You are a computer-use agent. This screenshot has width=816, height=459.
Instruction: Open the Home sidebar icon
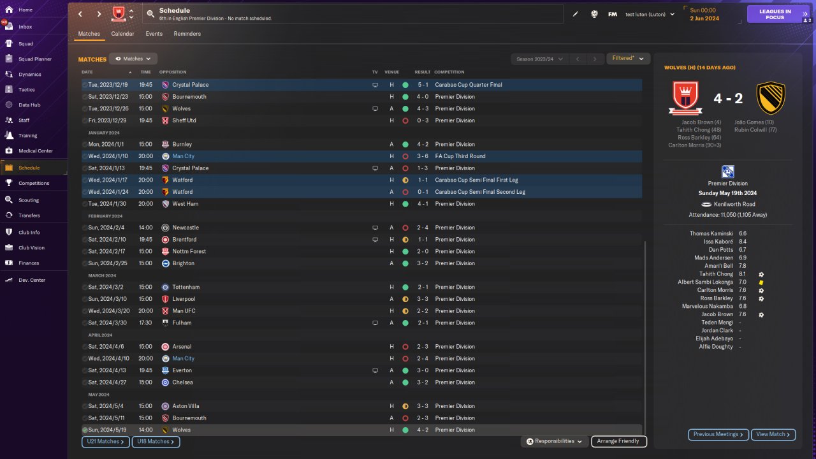tap(9, 10)
